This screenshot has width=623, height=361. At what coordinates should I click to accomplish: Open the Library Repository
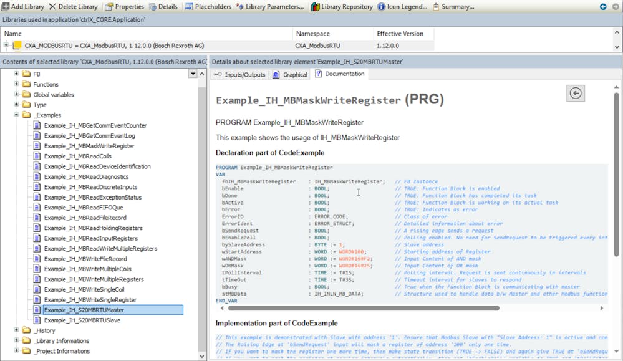342,6
